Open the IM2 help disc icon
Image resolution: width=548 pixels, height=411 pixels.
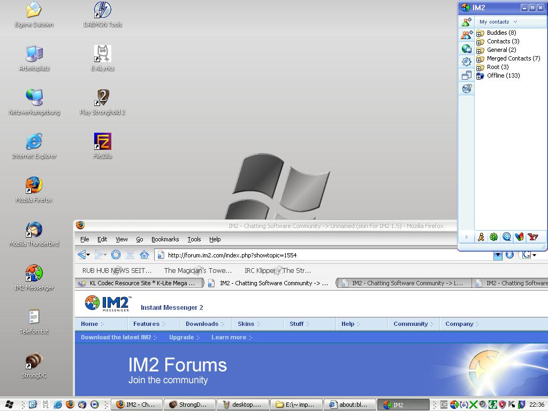pyautogui.click(x=467, y=88)
